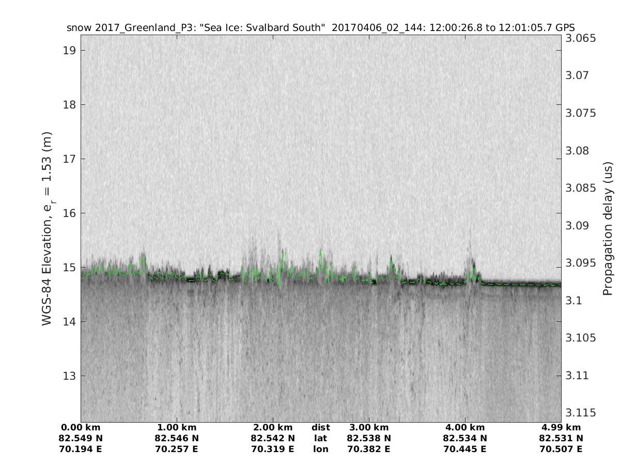This screenshot has width=620, height=465.
Task: Click the 0.00 km distance label
Action: coord(81,428)
